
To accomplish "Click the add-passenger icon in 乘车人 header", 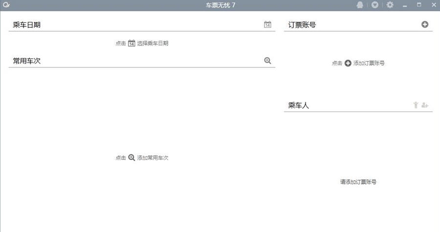I will click(425, 105).
